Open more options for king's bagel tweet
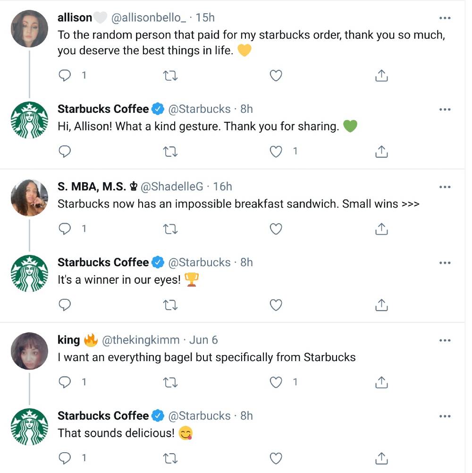The image size is (472, 473). (445, 339)
